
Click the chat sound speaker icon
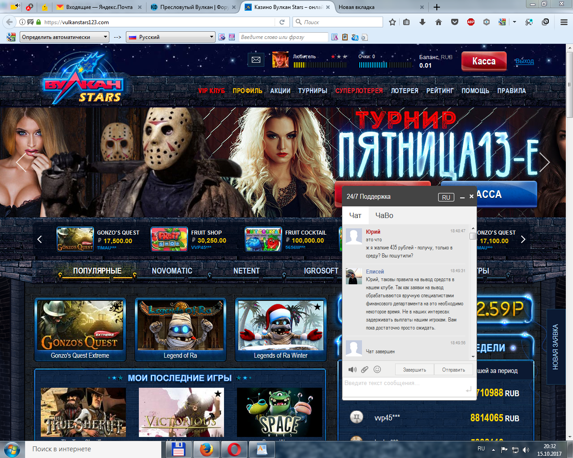(353, 370)
